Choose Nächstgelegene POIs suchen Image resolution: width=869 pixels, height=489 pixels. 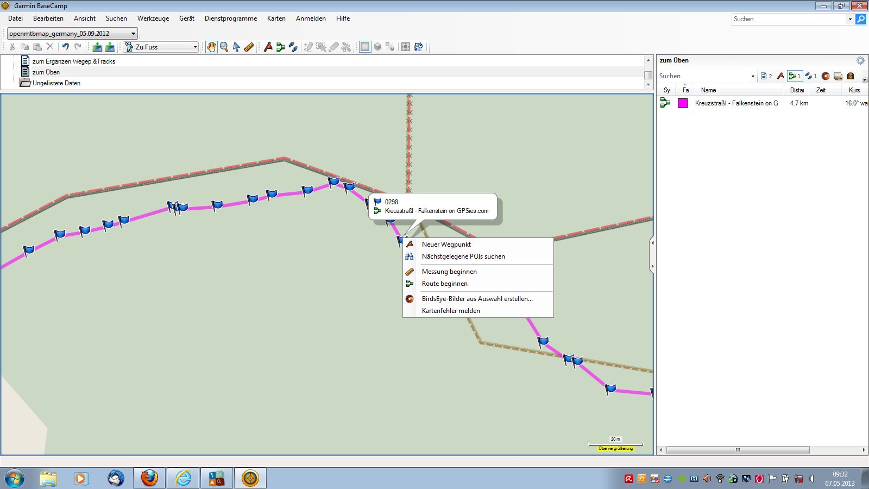pyautogui.click(x=478, y=256)
